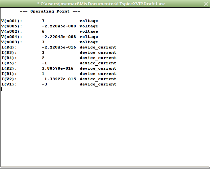Click the V(n005) voltage value -2.22045e-008
Viewport: 210px width, 169px height.
pos(59,26)
